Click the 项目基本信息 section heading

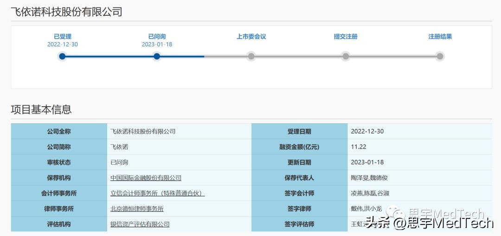[x=41, y=109]
